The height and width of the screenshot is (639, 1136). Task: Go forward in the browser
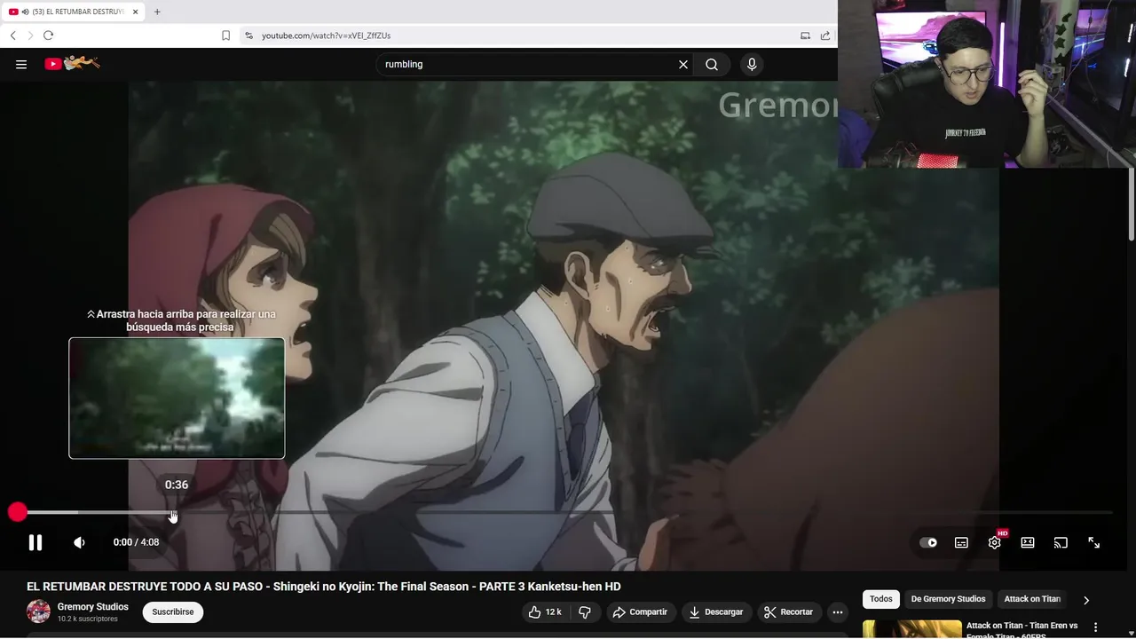(x=29, y=35)
